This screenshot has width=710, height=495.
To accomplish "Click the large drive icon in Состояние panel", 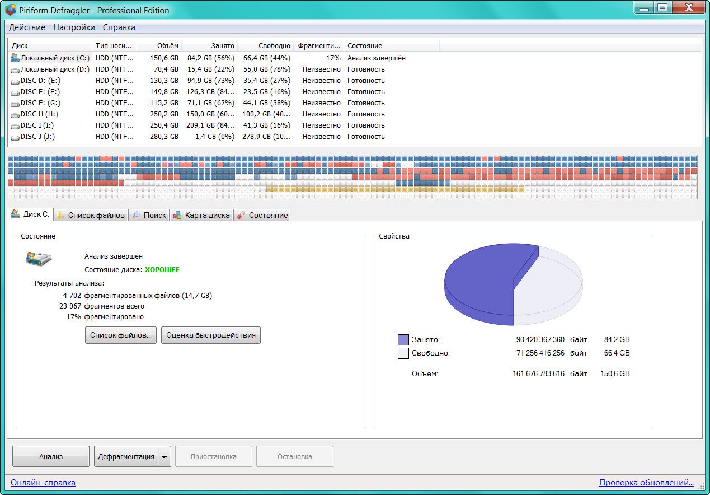I will pos(39,258).
